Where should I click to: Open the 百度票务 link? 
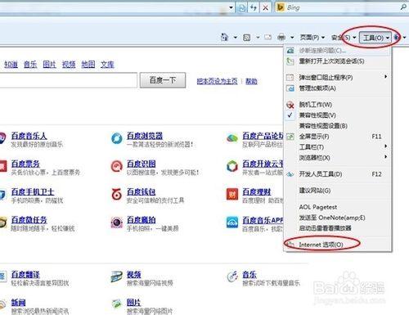25,164
